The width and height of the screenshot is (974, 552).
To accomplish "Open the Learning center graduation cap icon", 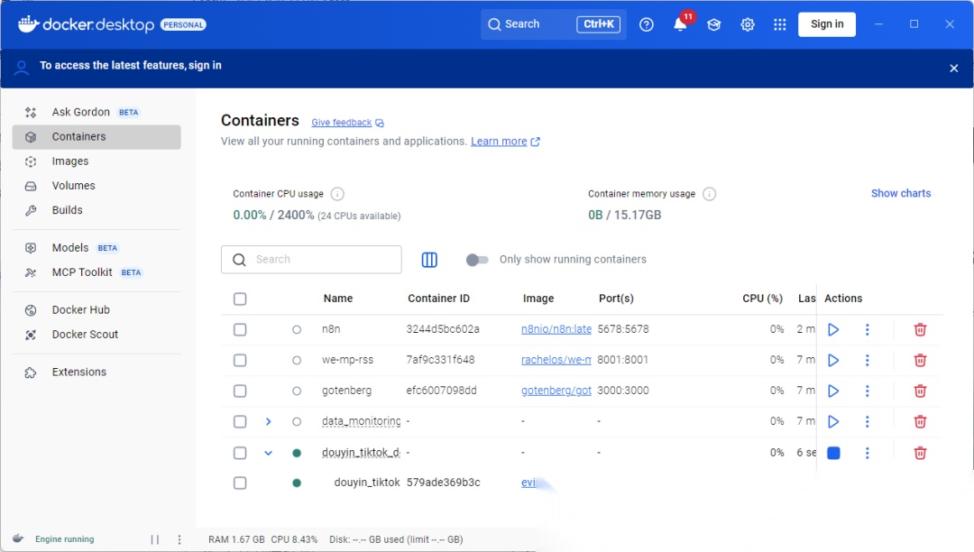I will [713, 24].
